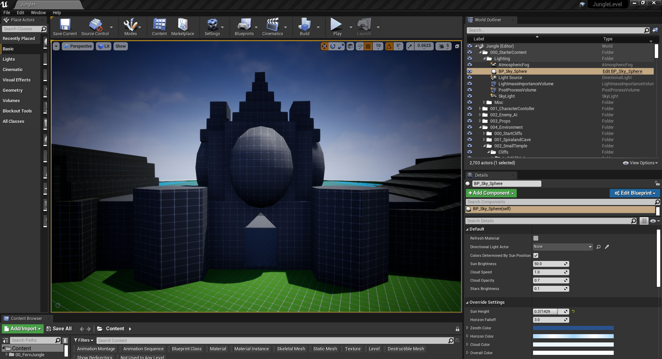Enable the Refresh Material checkbox
Image resolution: width=662 pixels, height=359 pixels.
click(x=536, y=238)
